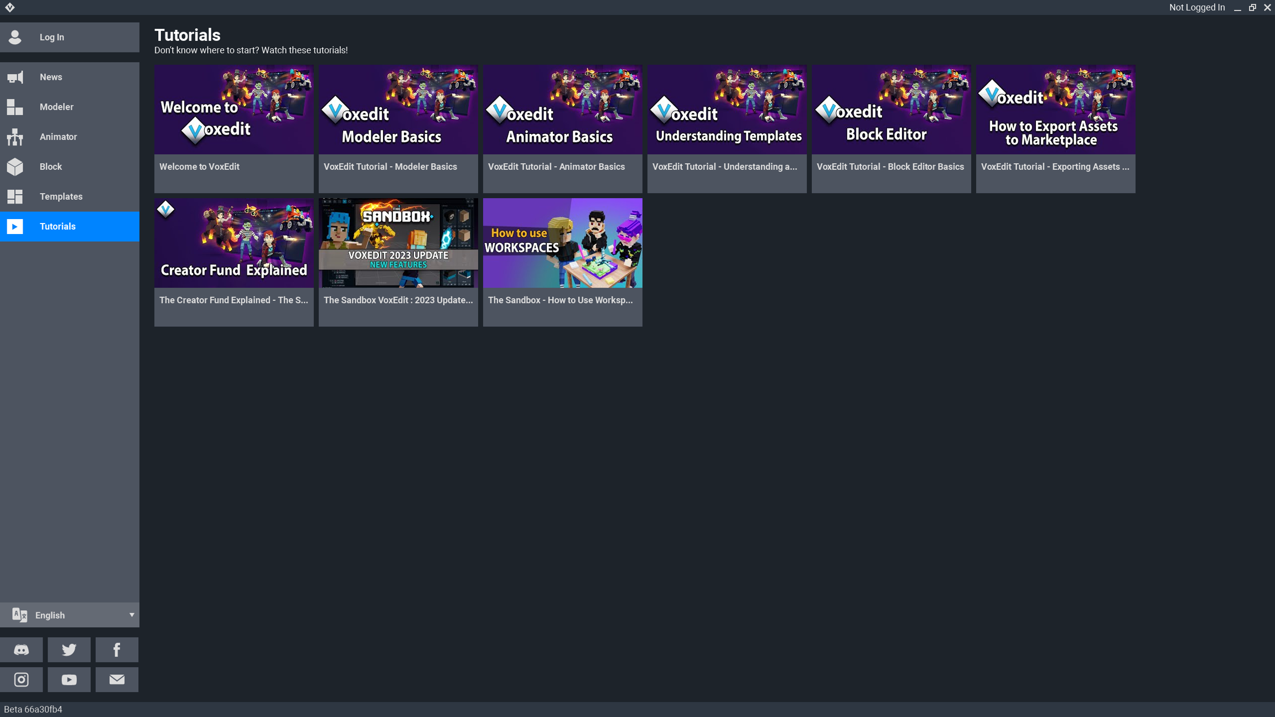Open the Templates section
Screen dimensions: 1275x717
(61, 196)
